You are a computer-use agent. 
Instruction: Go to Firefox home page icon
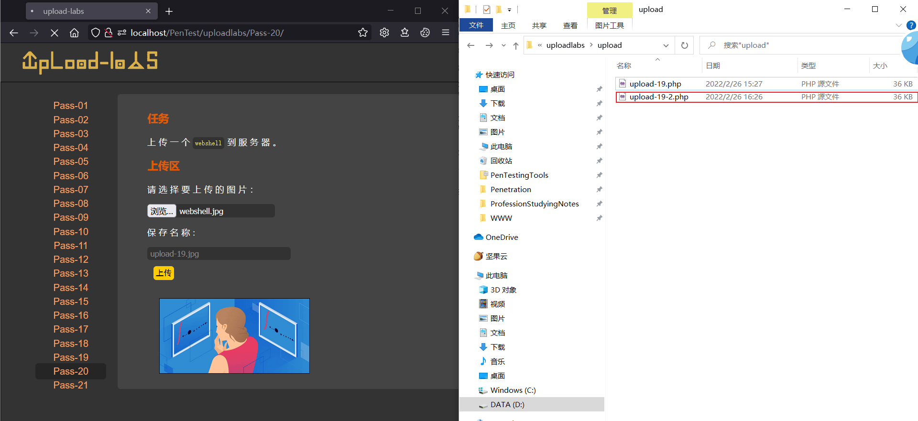(74, 32)
